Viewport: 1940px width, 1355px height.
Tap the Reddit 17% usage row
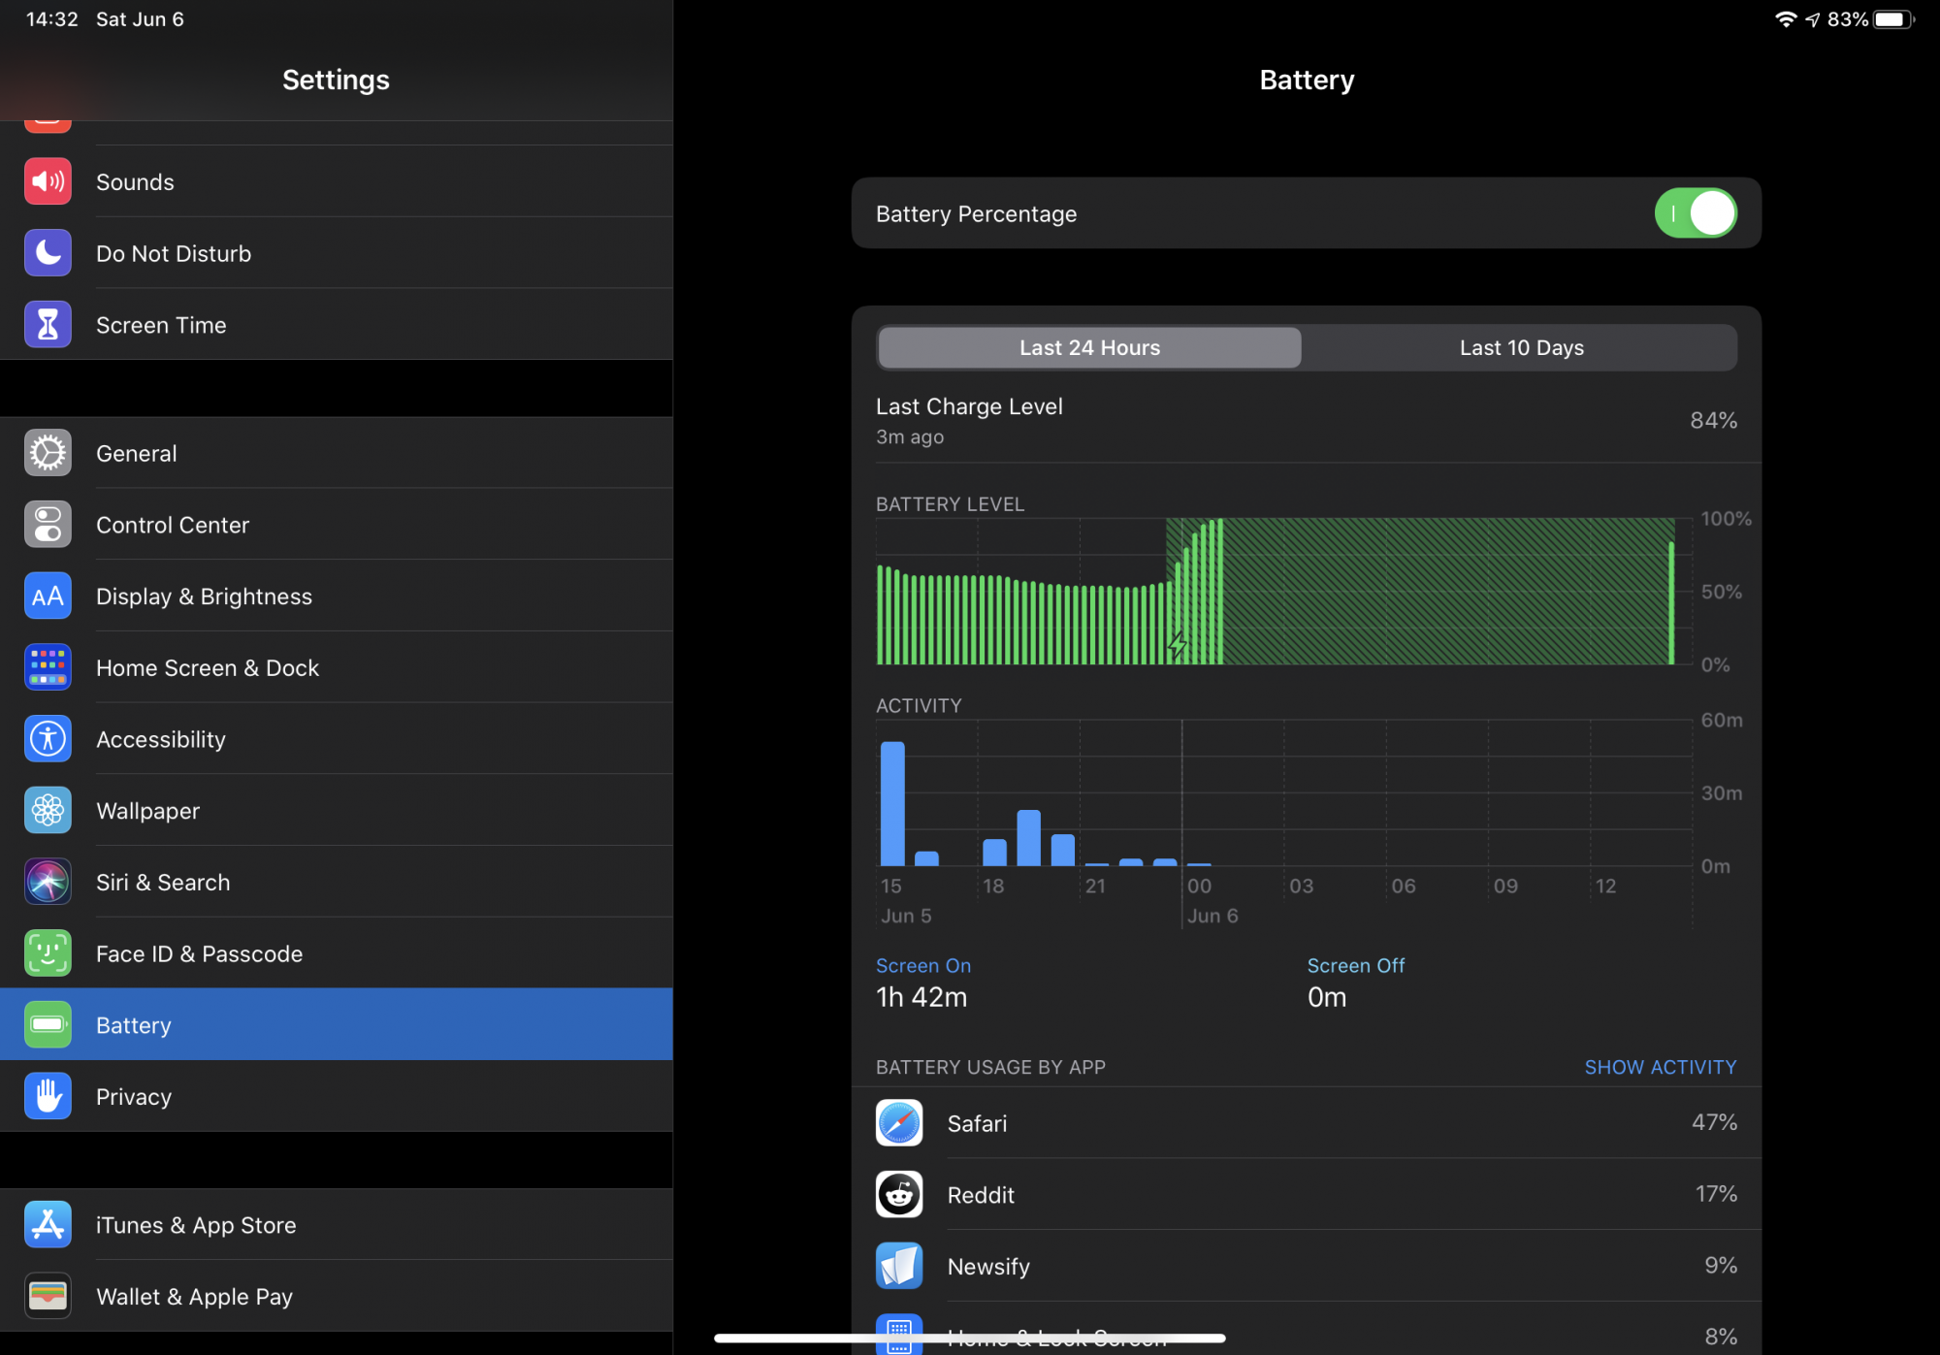1307,1195
